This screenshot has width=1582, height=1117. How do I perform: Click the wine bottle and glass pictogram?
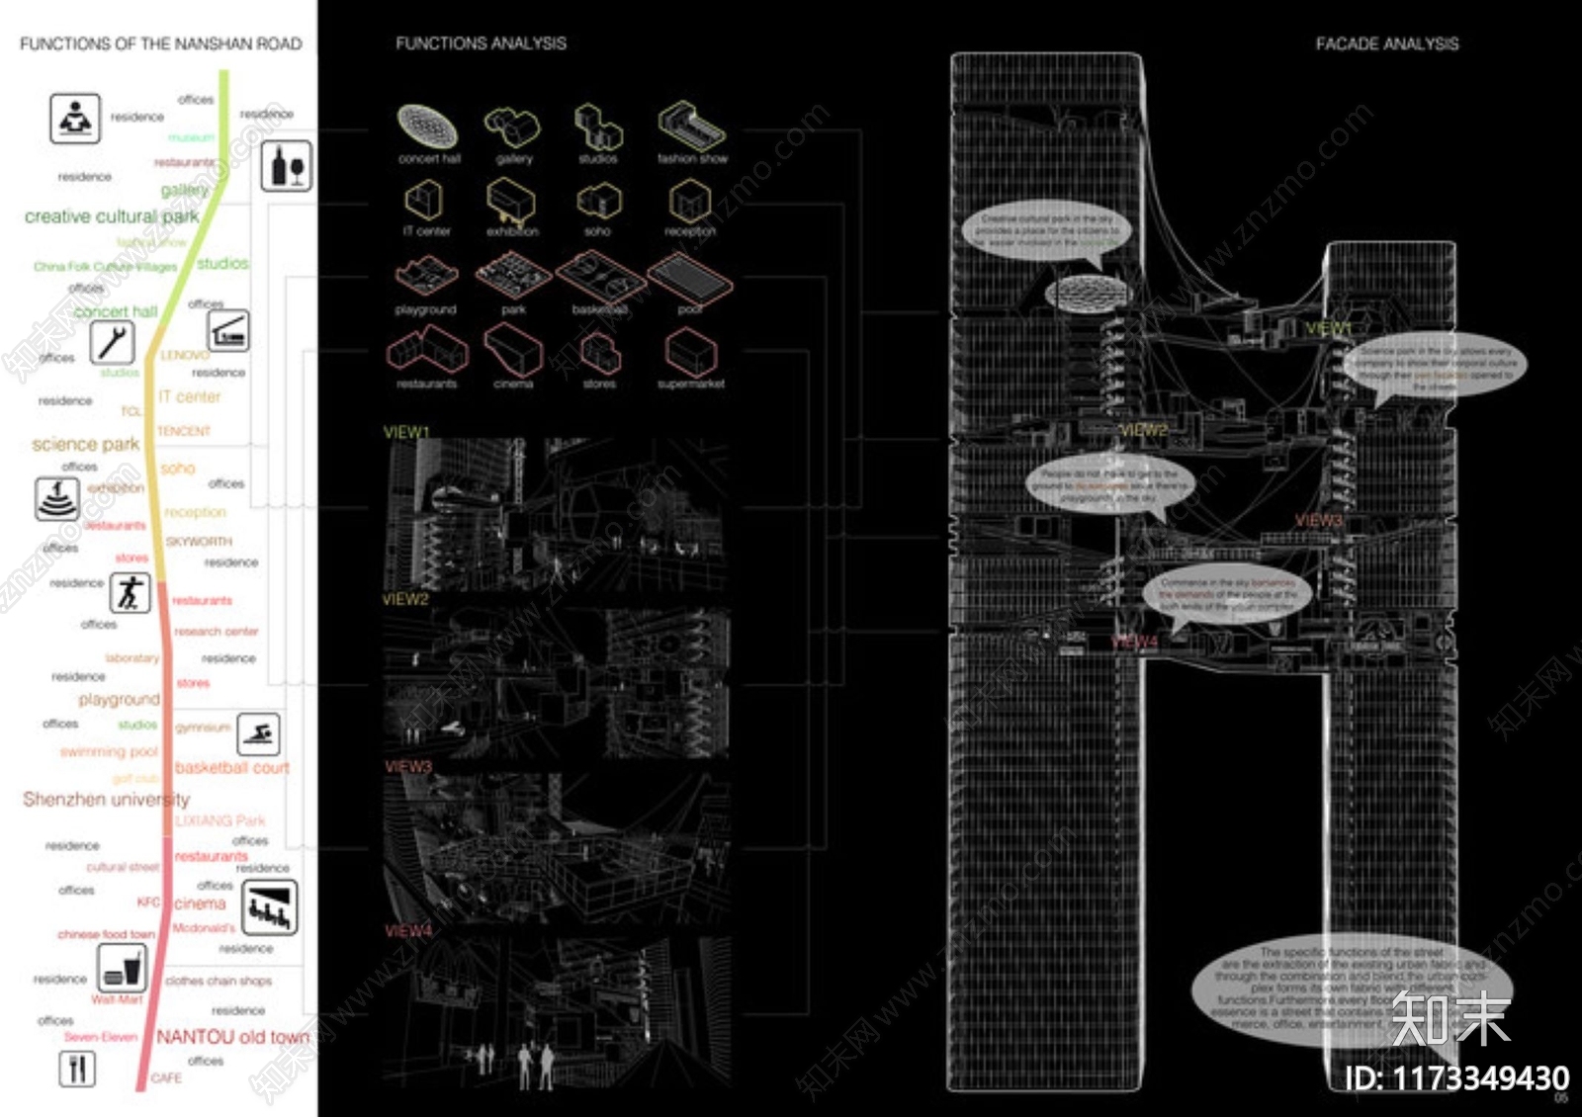(x=287, y=166)
